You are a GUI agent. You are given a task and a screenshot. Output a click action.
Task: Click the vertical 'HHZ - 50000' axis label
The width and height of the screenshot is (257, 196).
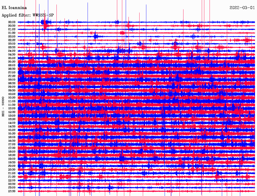click(3, 107)
